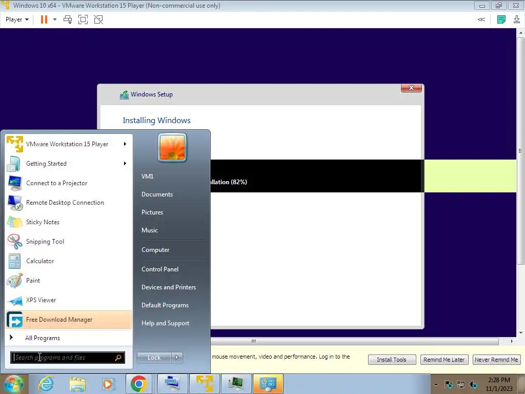Open Internet Explorer from the taskbar
This screenshot has height=394, width=525.
click(x=46, y=384)
